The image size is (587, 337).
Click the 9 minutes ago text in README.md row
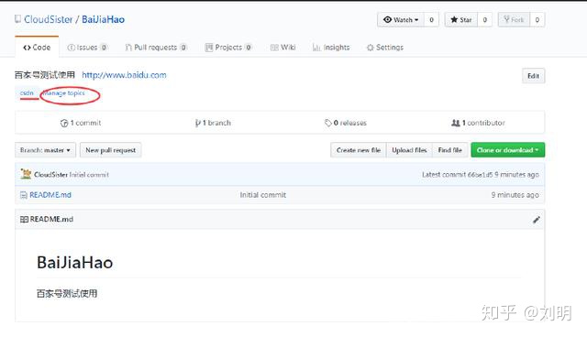515,195
